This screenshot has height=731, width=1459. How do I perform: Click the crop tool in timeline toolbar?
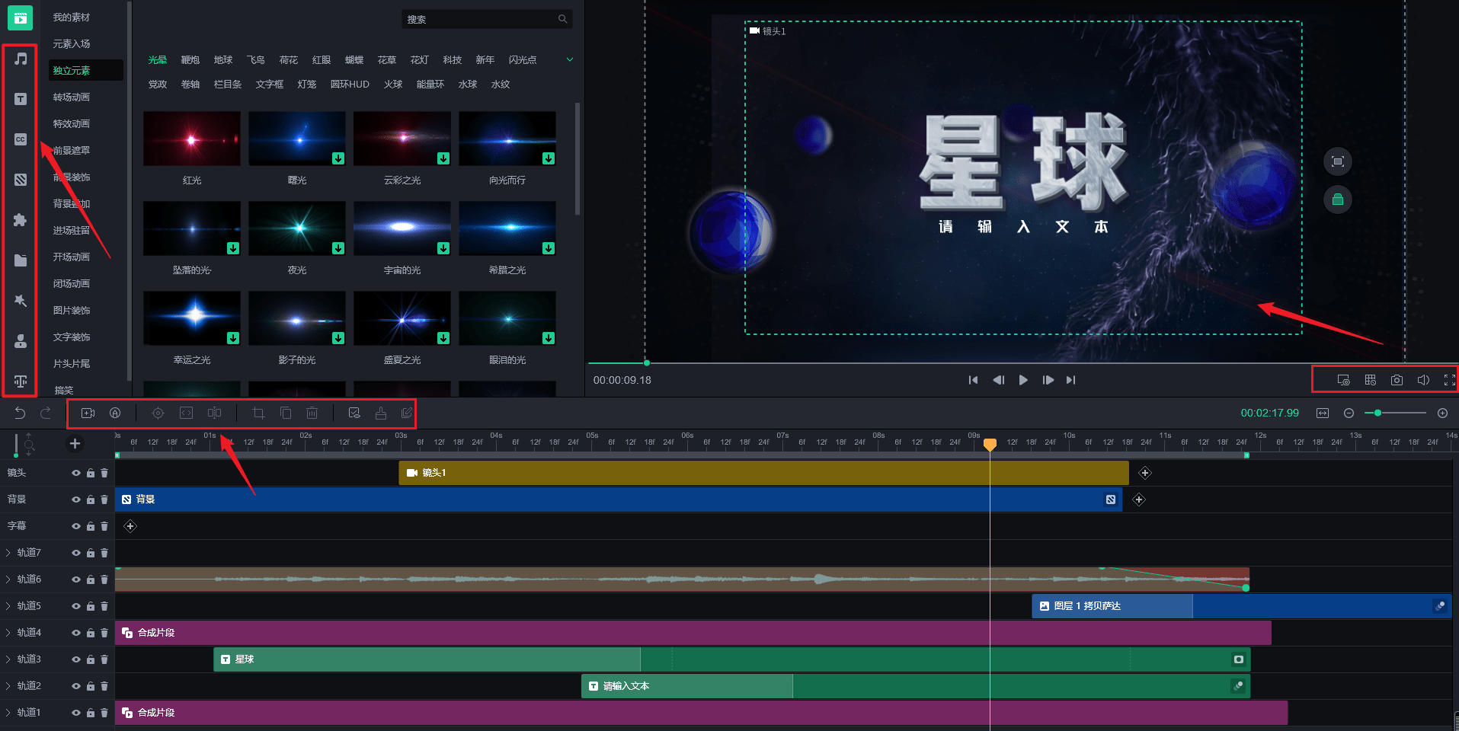point(258,413)
